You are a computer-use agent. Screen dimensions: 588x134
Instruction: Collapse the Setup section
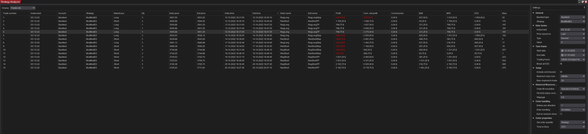533,68
